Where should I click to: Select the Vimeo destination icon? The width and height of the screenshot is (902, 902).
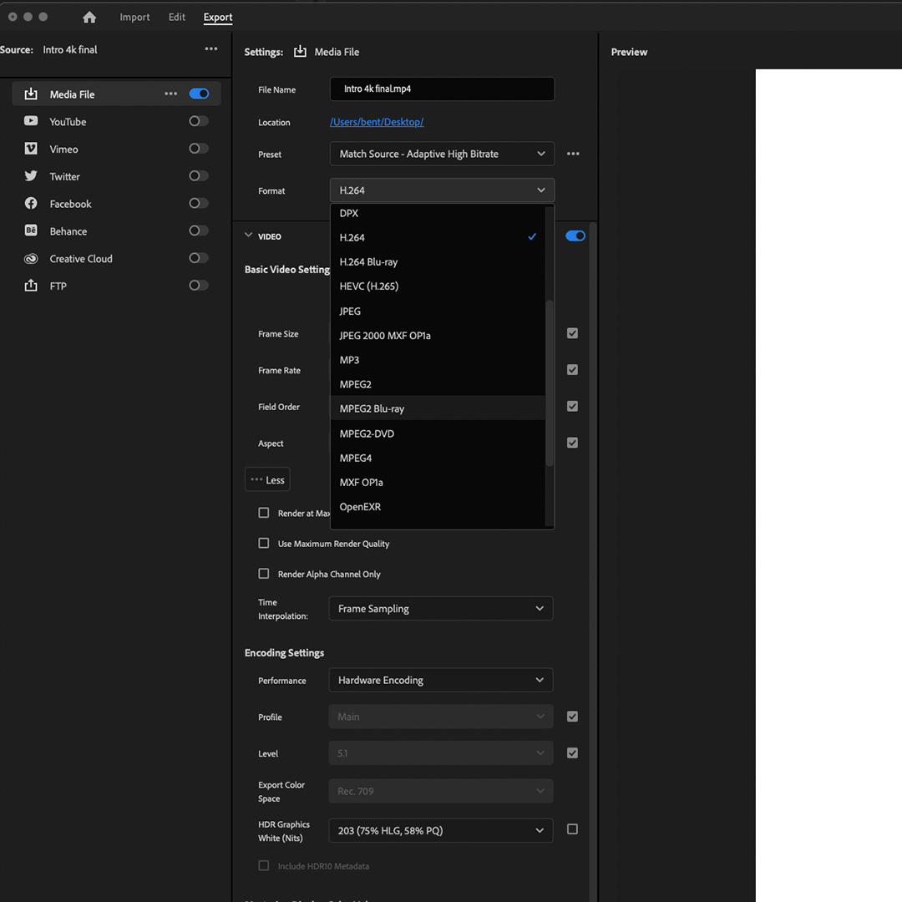(x=32, y=149)
